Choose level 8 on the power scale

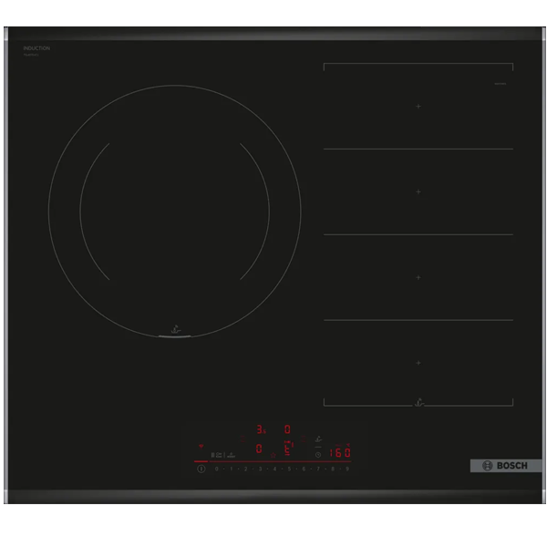tap(333, 469)
